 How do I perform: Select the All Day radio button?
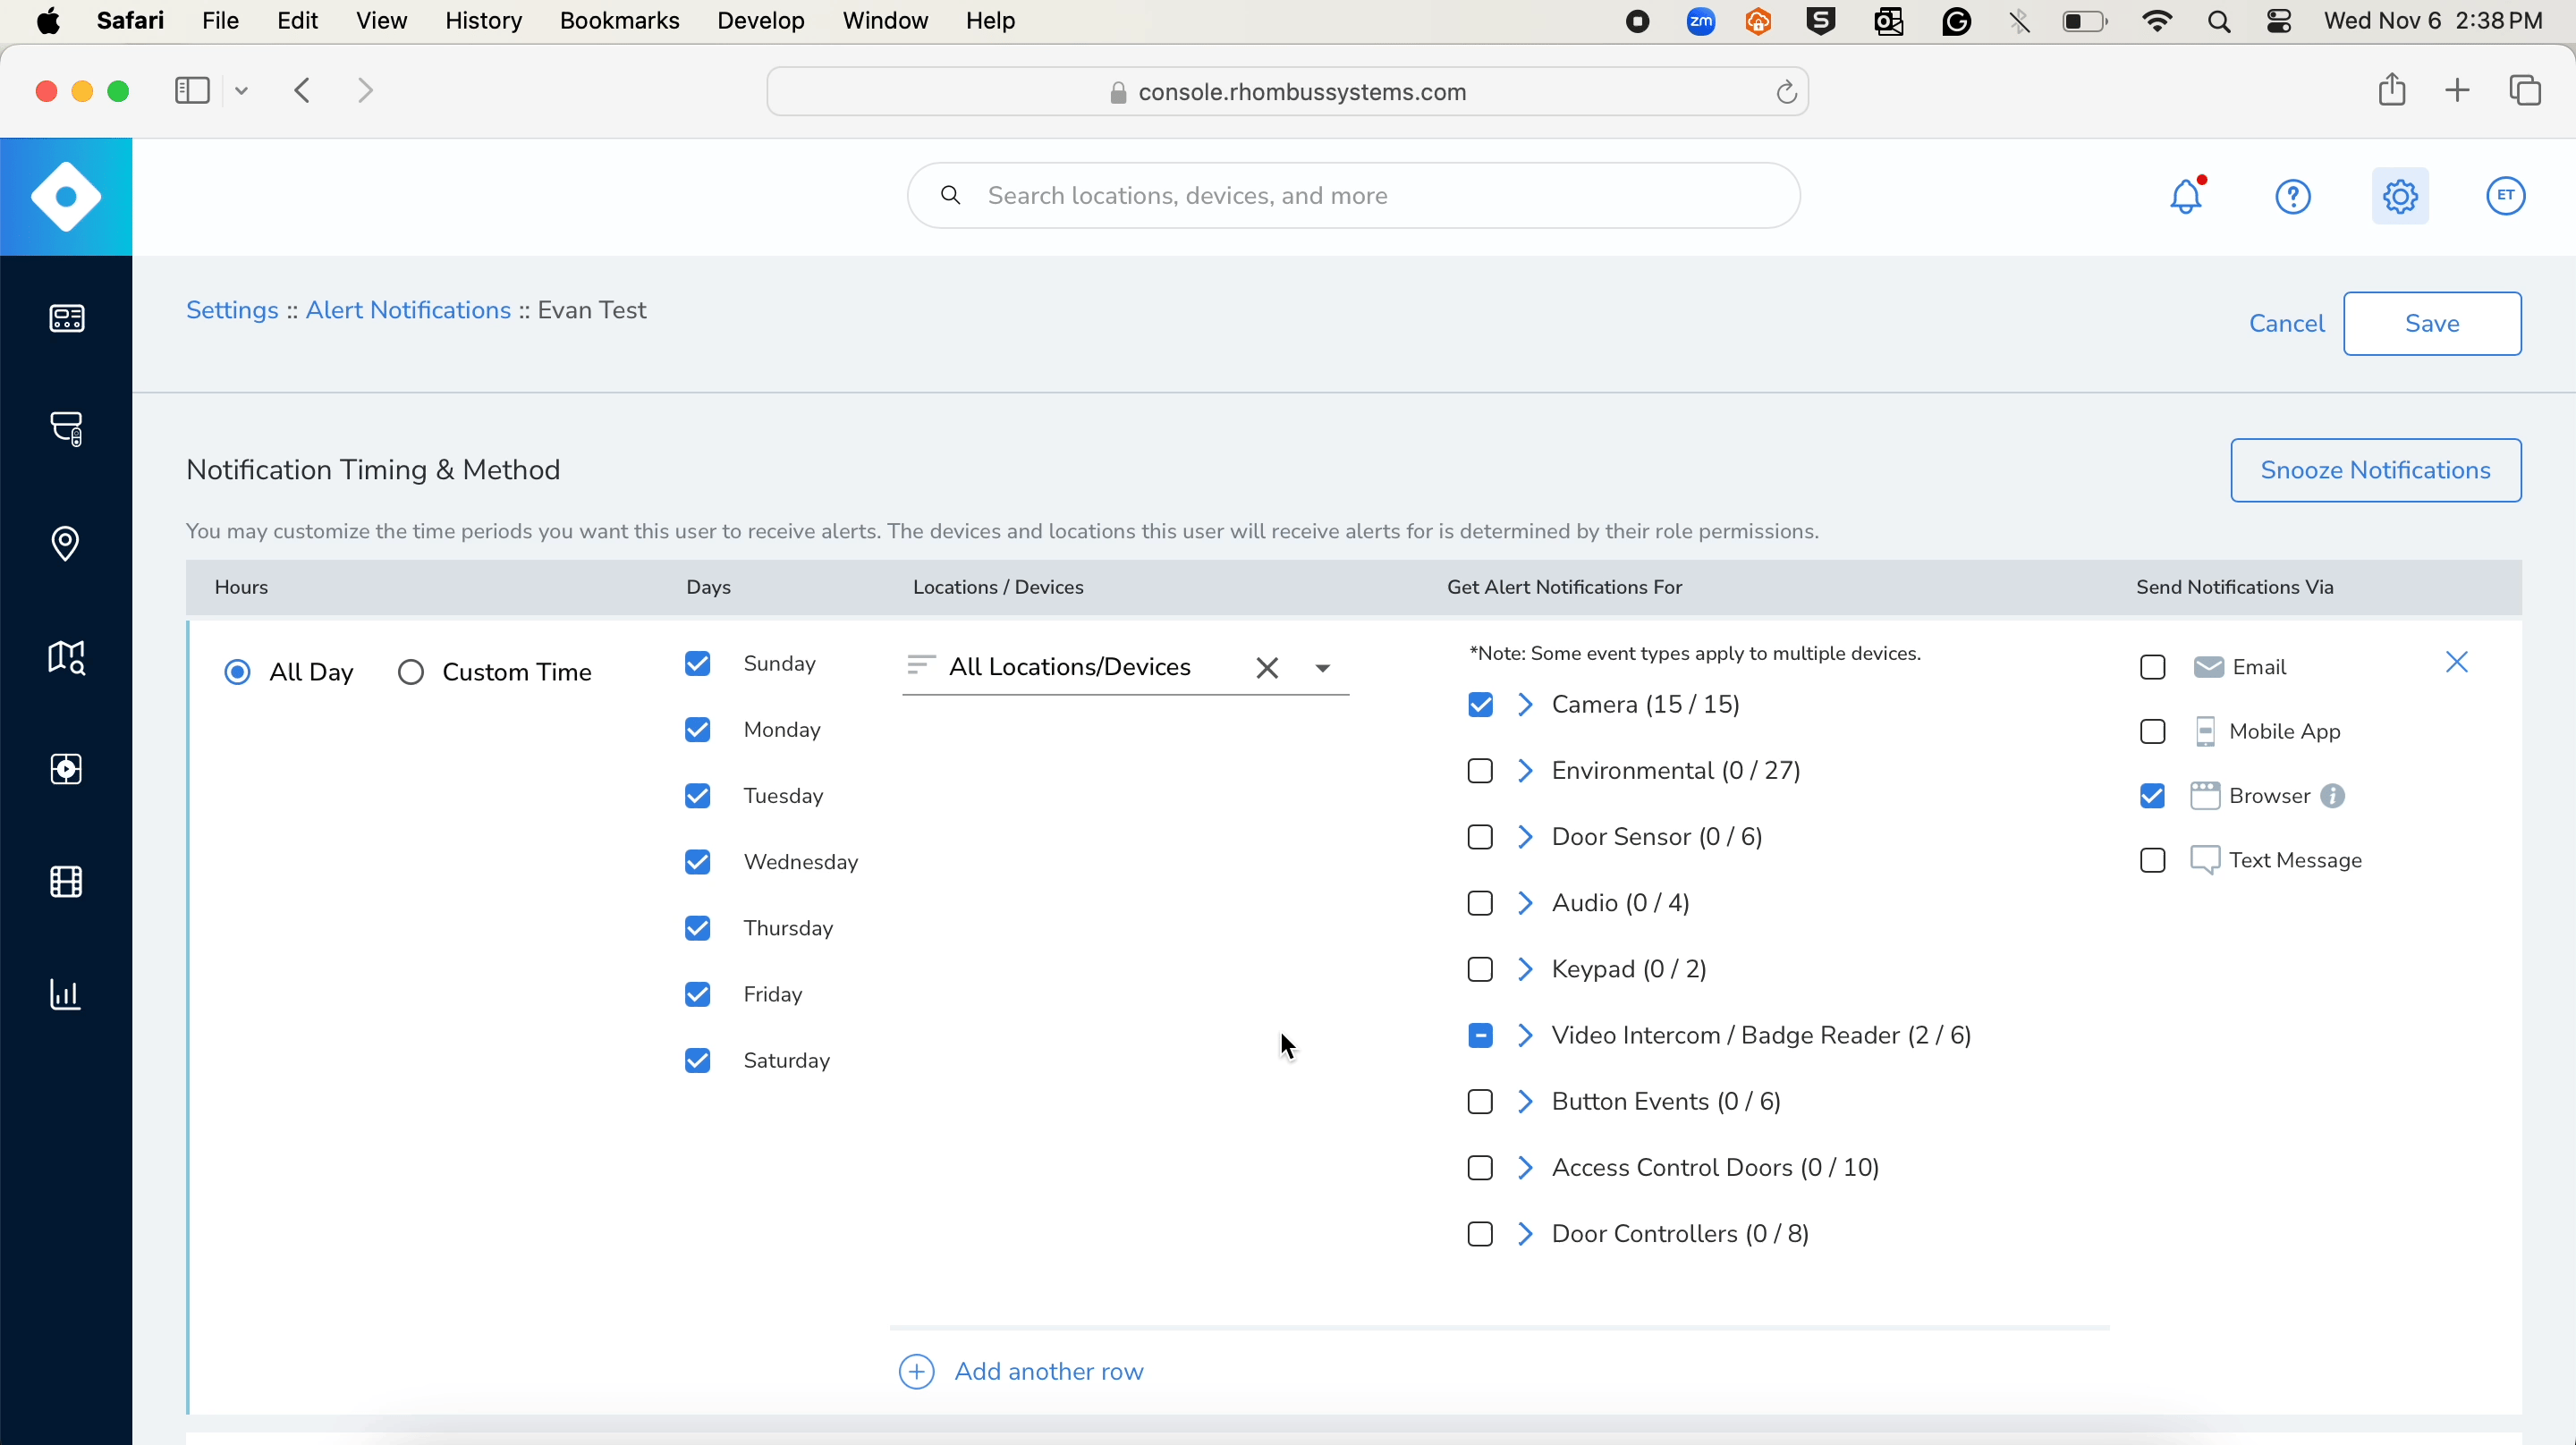[x=237, y=672]
